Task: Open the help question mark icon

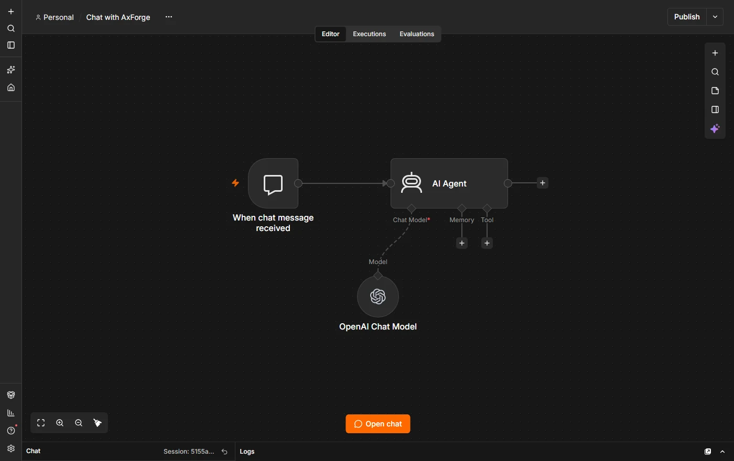Action: [x=11, y=431]
